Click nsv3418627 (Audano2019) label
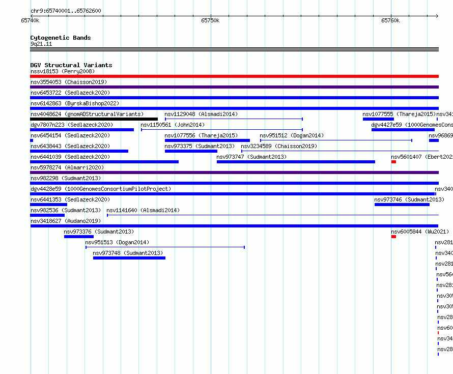 point(66,221)
